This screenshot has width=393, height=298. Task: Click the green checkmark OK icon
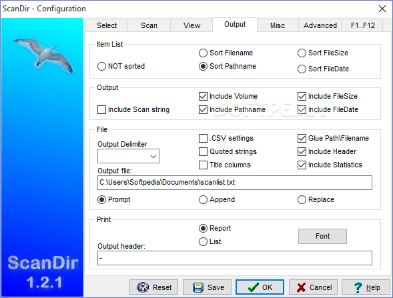254,287
